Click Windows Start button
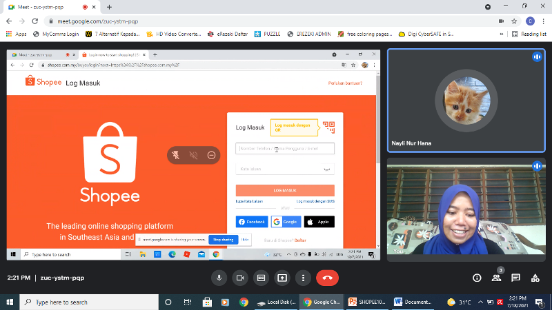The image size is (552, 310). (10, 302)
